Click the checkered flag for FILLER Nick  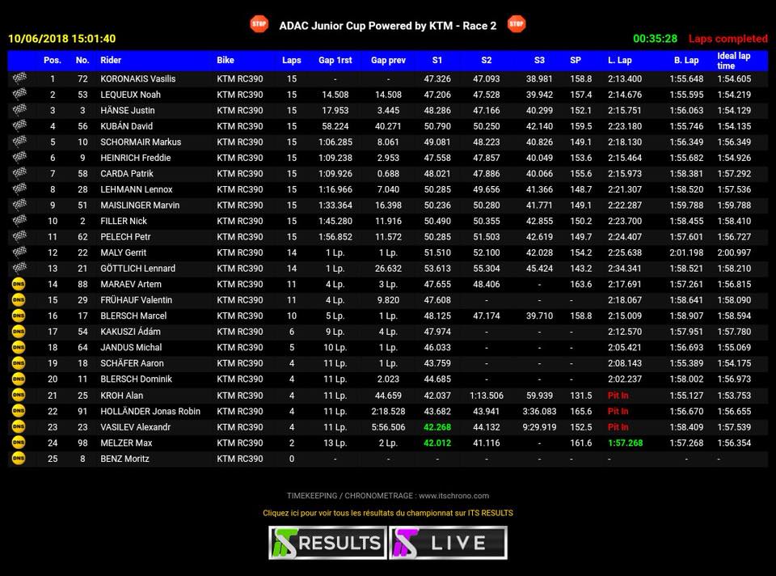coord(19,221)
